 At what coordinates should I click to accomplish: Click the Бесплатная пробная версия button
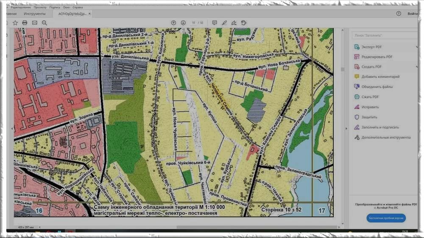(386, 218)
